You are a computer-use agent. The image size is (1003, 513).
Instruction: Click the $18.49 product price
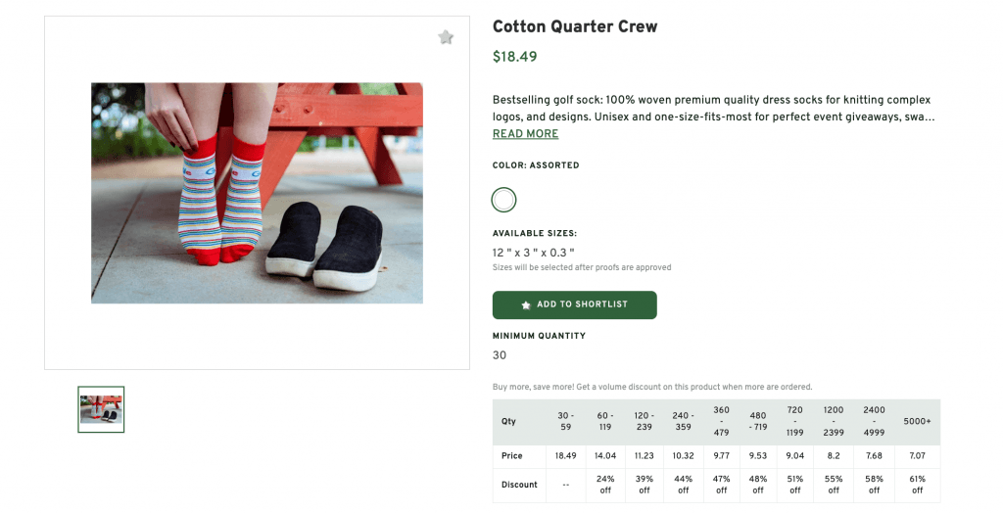click(x=514, y=57)
